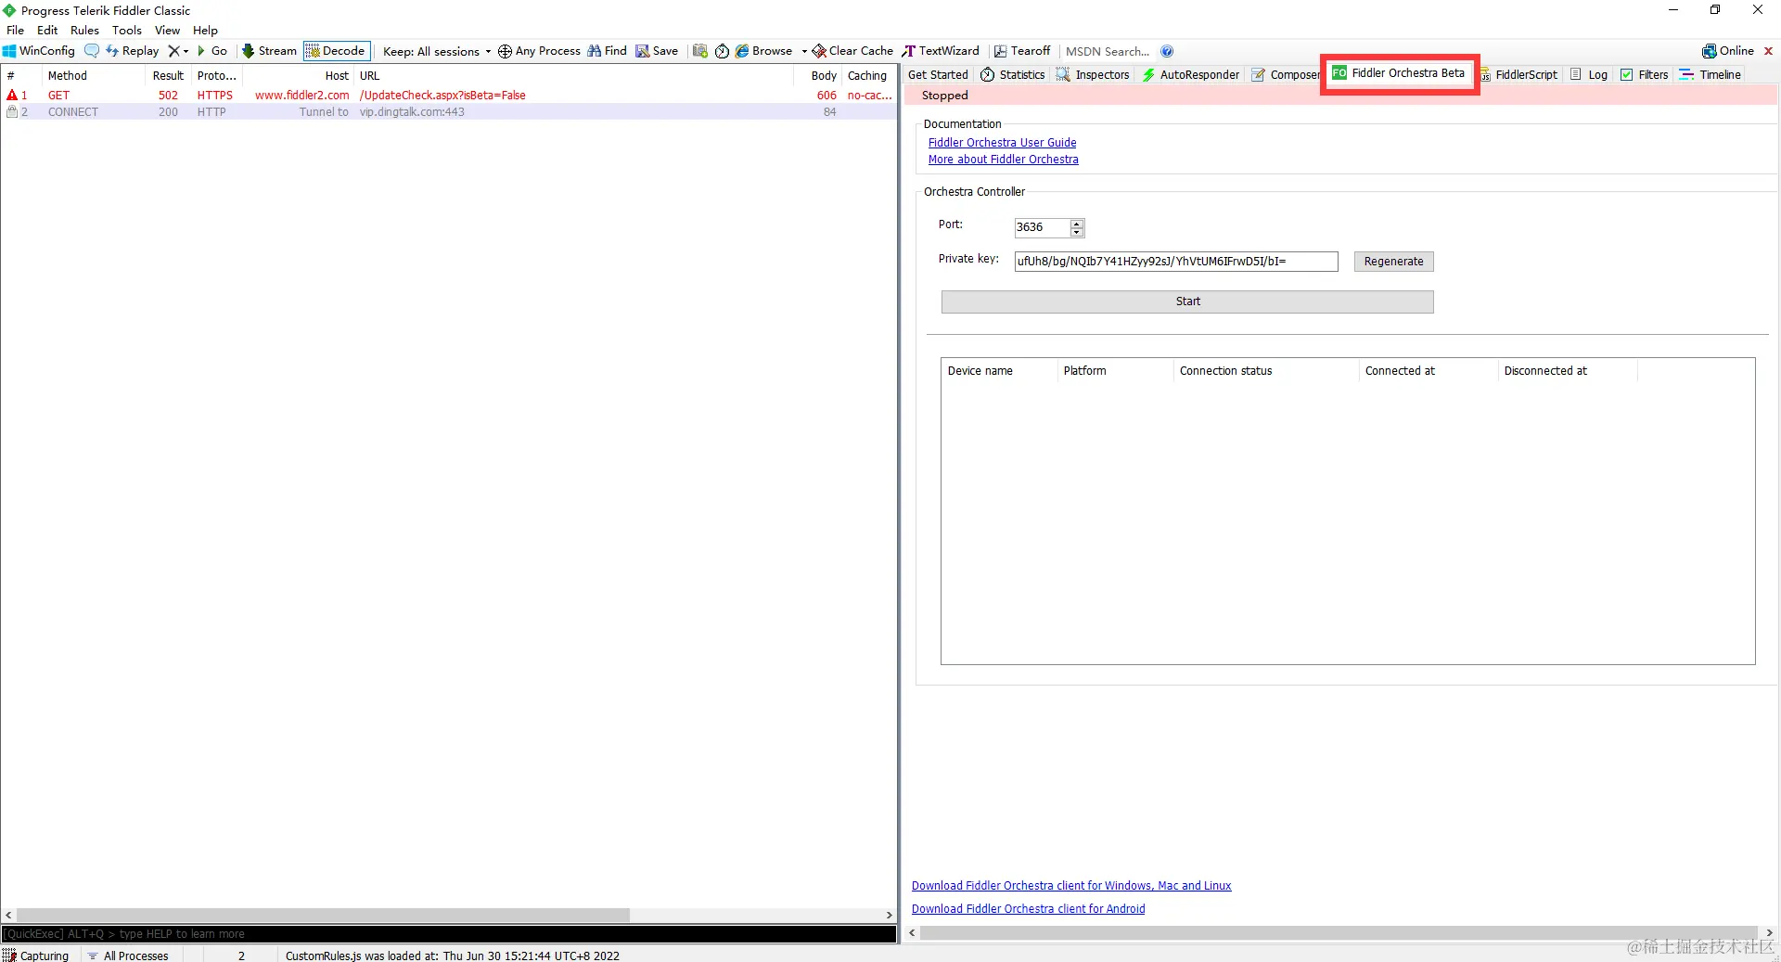The height and width of the screenshot is (962, 1781).
Task: Switch to the AutoResponder tab
Action: click(1191, 74)
